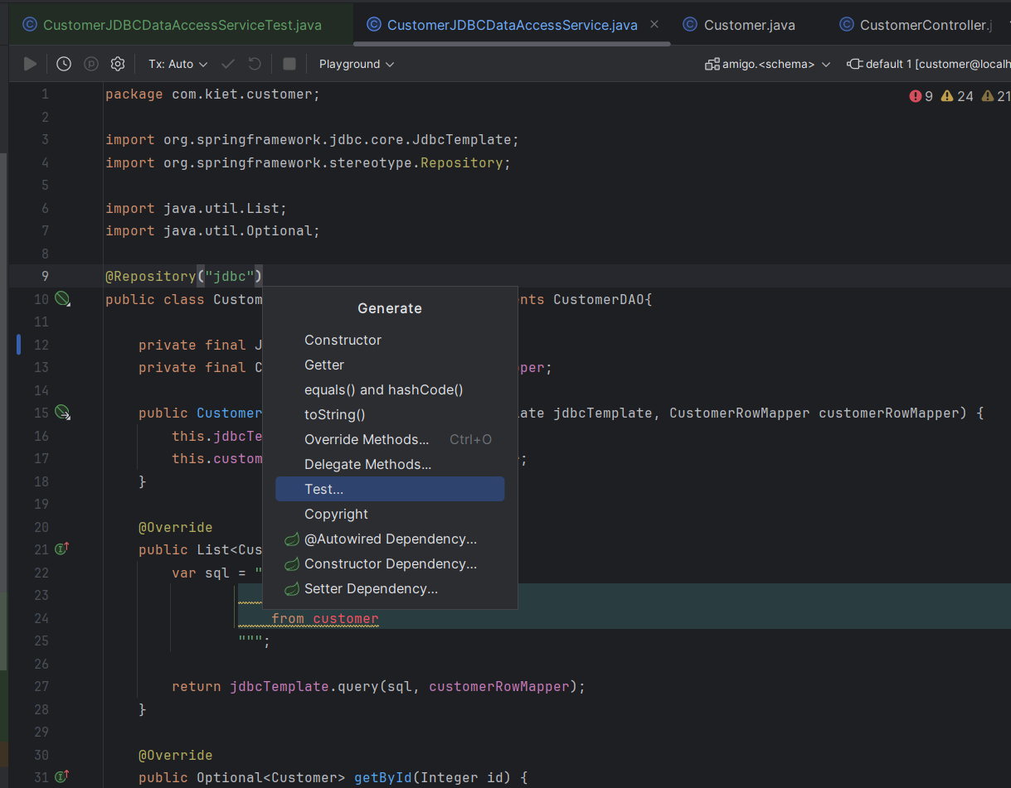
Task: Click 'from customer' in the SQL string
Action: [x=324, y=618]
